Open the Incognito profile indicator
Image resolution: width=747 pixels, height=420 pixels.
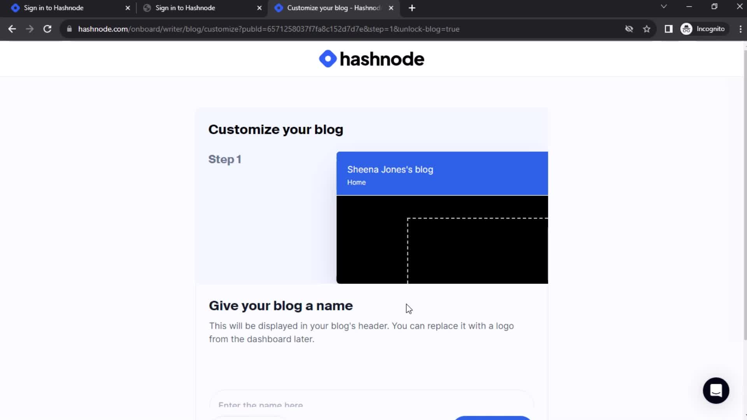coord(703,29)
